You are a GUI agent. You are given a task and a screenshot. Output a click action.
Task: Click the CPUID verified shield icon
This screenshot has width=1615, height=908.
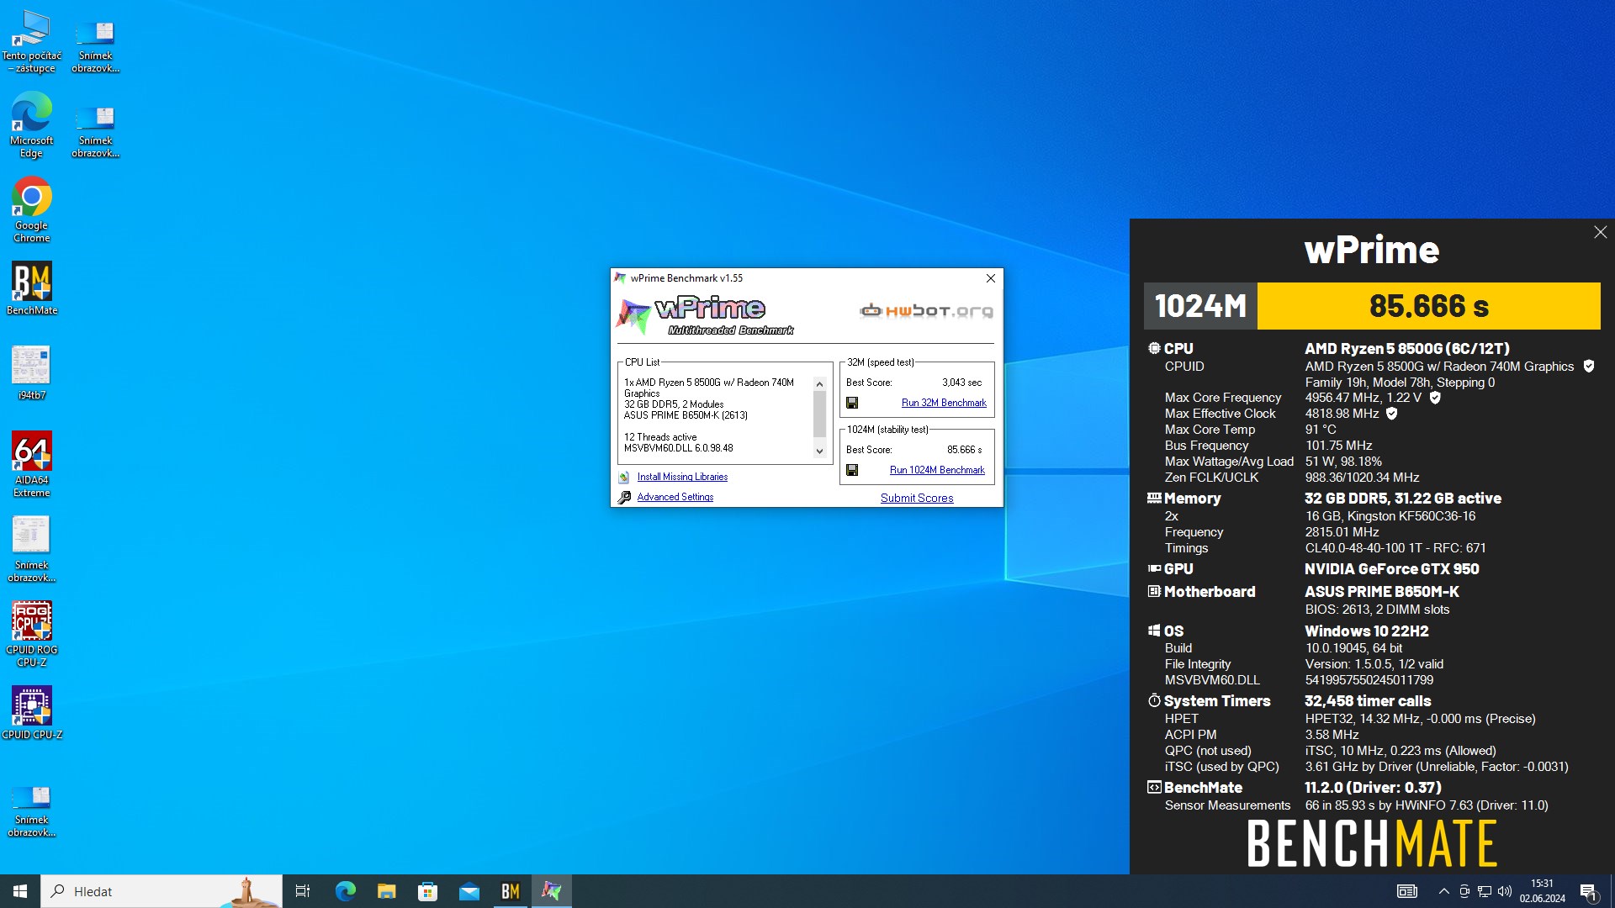[x=1589, y=366]
